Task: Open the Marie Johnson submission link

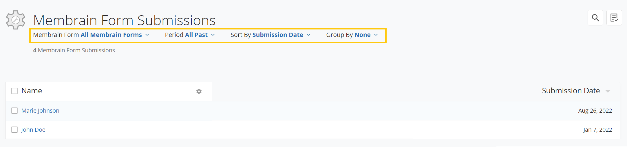Action: pos(40,111)
